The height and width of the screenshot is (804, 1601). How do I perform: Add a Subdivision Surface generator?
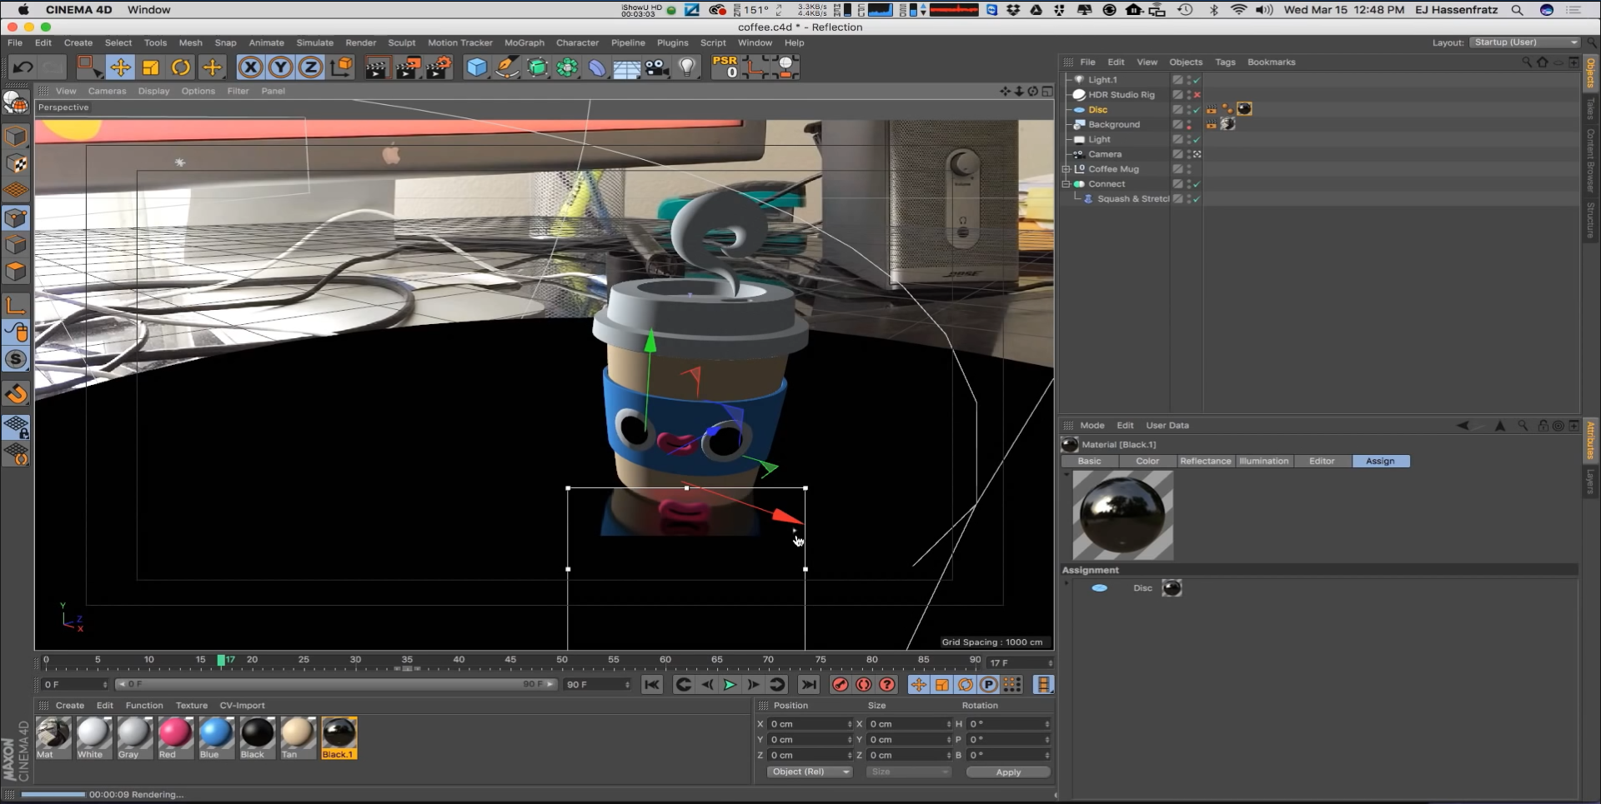point(538,67)
